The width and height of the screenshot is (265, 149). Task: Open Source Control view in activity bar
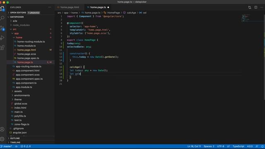point(2,28)
